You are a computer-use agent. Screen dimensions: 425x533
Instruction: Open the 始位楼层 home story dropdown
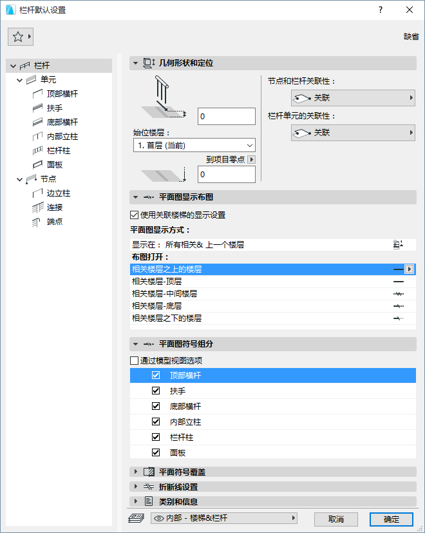pos(194,146)
